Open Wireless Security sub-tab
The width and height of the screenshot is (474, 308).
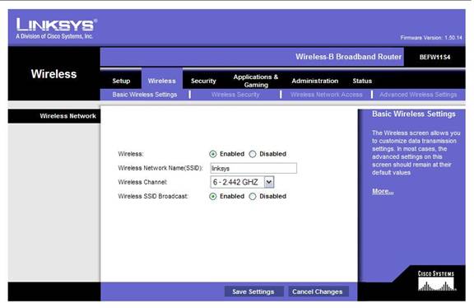click(235, 95)
